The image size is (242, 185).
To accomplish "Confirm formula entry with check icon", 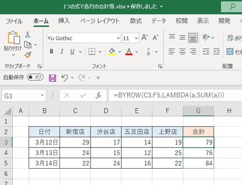I will click(83, 95).
